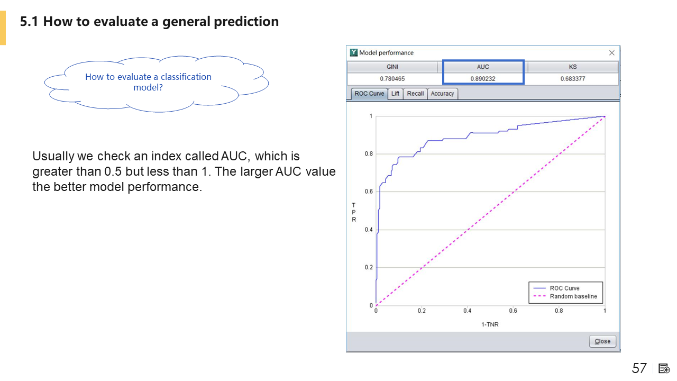Image resolution: width=677 pixels, height=381 pixels.
Task: Select the KS value 0.683377 cell
Action: [573, 79]
